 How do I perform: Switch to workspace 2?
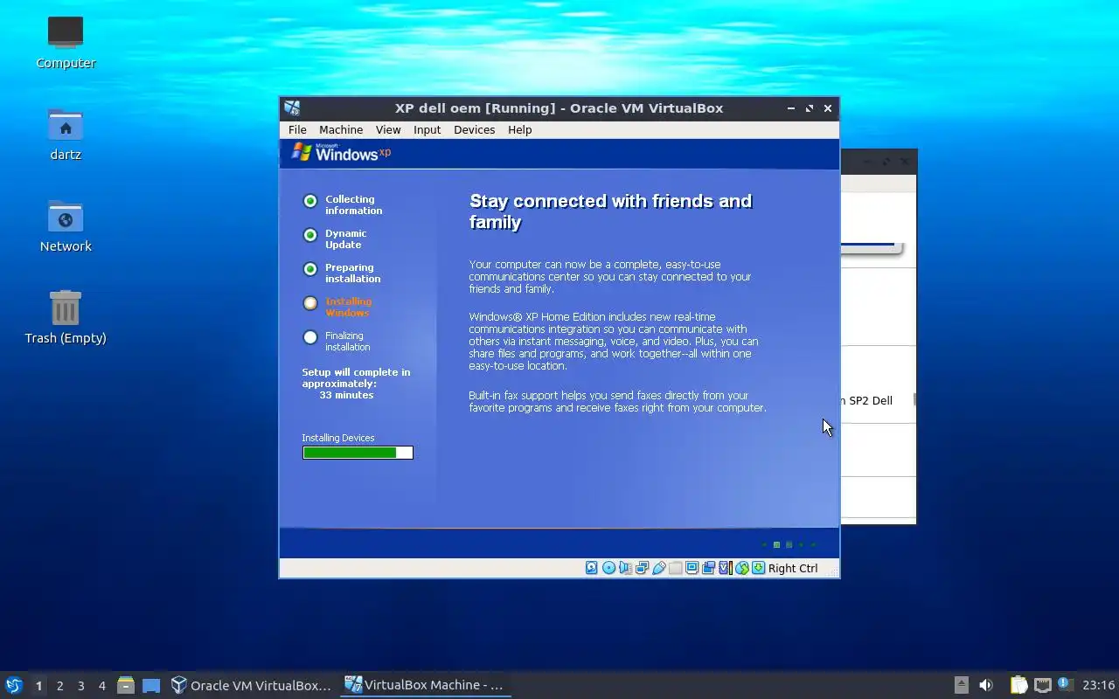point(59,686)
